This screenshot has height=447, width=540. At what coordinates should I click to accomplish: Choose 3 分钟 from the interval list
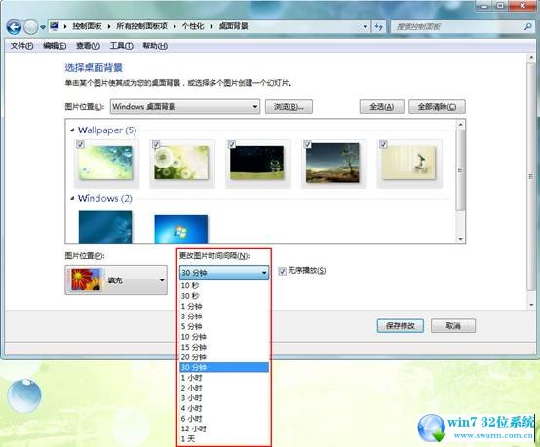click(224, 317)
